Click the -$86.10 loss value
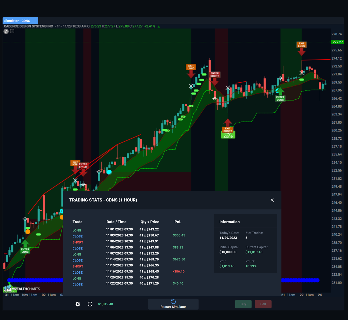The image size is (348, 320). (x=179, y=271)
